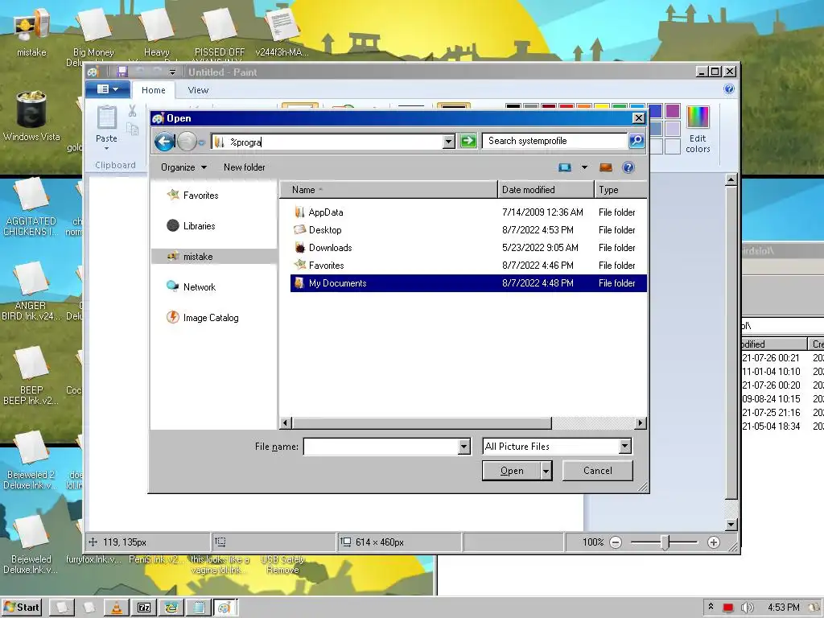Click the Paint taskbar button

point(225,608)
